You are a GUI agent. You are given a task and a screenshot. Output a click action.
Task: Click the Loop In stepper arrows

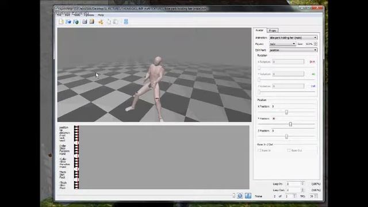click(302, 184)
